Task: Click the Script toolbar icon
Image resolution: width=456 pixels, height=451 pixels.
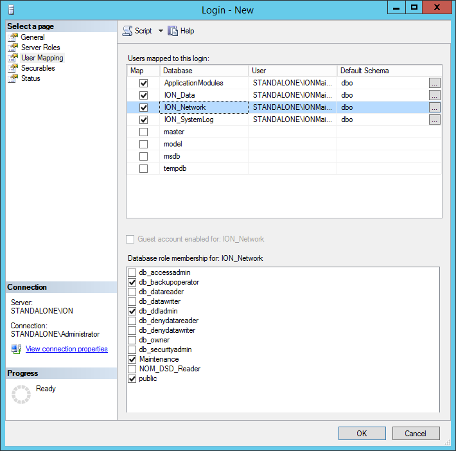Action: tap(127, 31)
